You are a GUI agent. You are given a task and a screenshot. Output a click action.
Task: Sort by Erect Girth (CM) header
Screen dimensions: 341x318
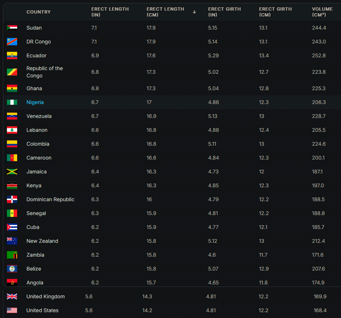coord(275,12)
